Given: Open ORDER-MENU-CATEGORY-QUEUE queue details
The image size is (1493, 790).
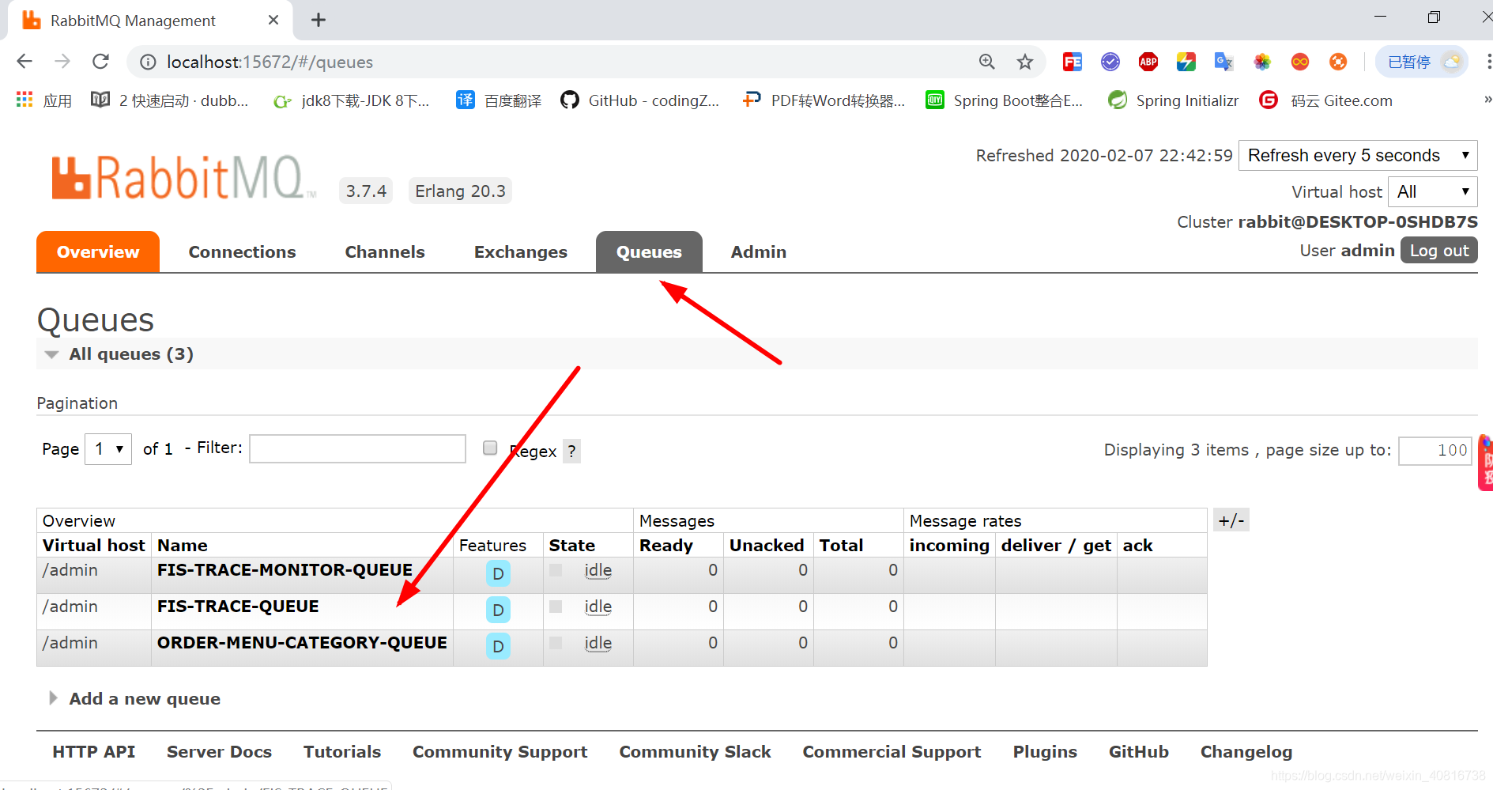Looking at the screenshot, I should point(302,643).
